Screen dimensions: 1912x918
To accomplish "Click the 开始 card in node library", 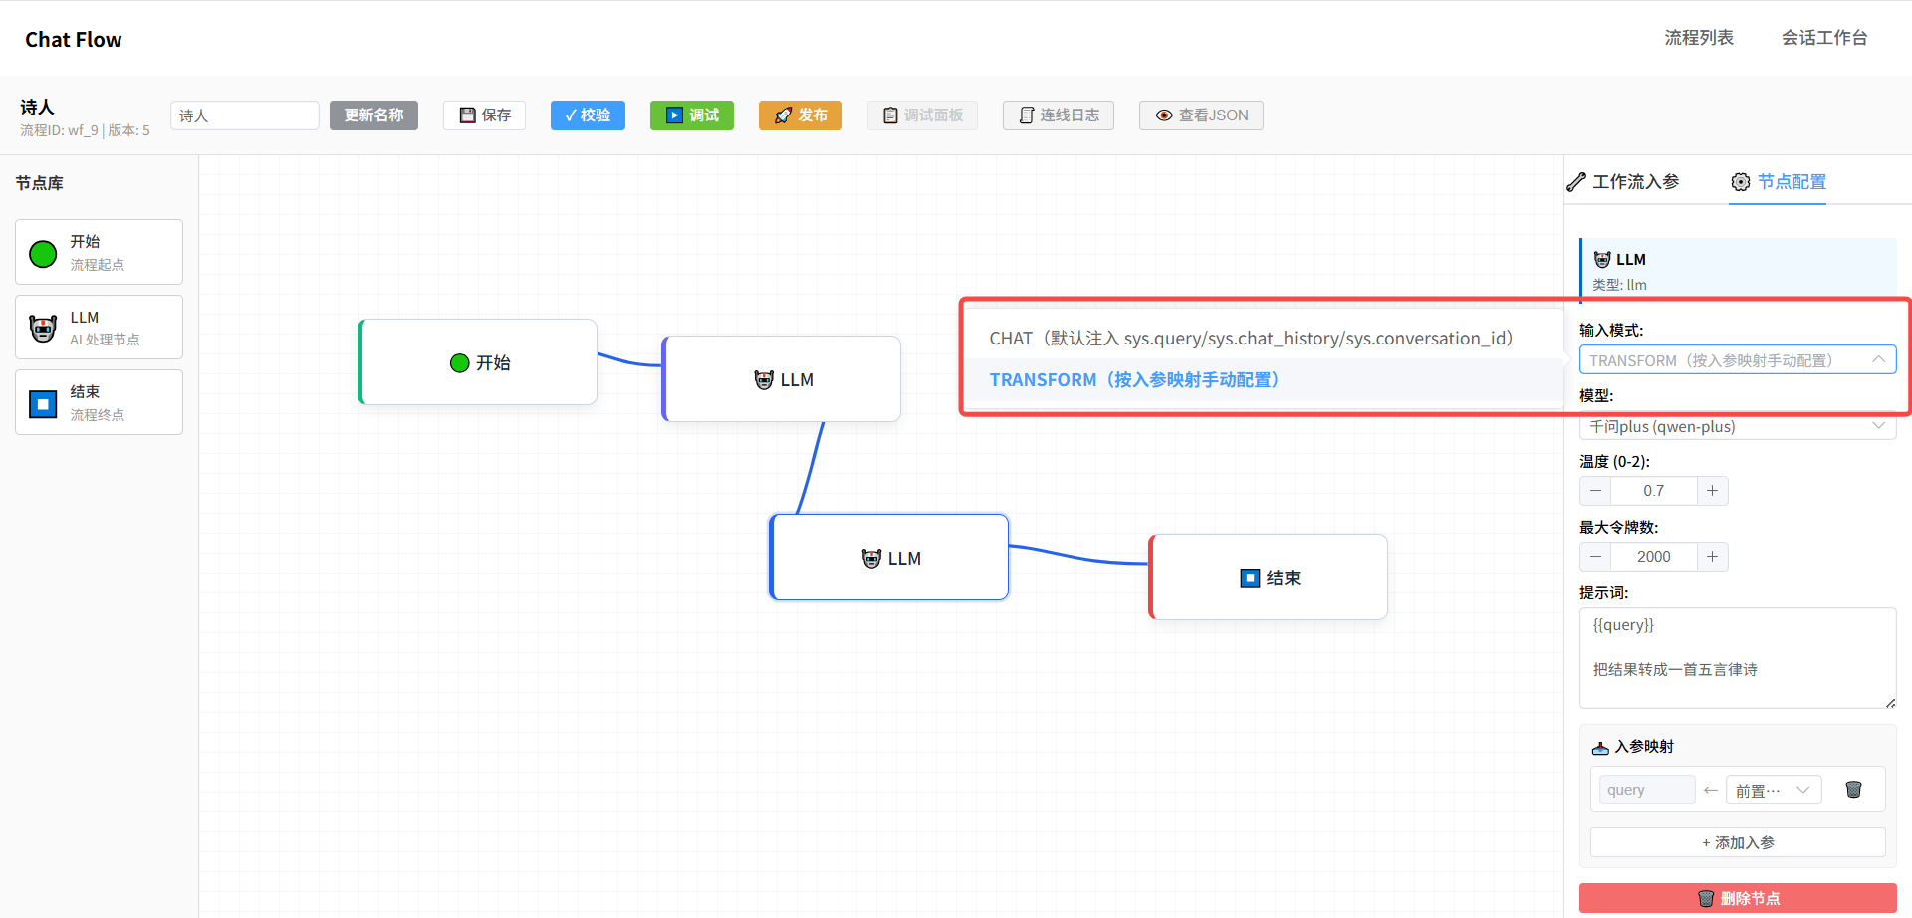I will pos(99,252).
